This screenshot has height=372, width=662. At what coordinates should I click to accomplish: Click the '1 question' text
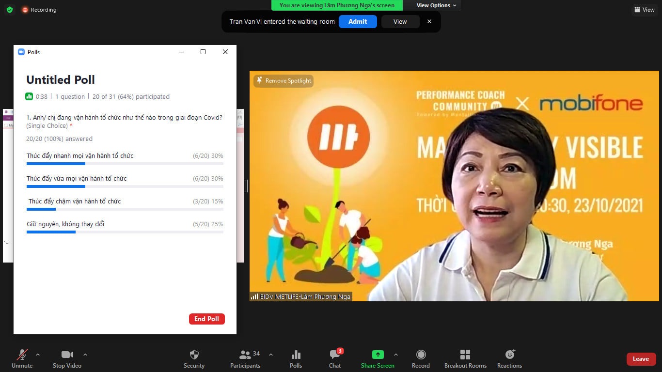(70, 96)
